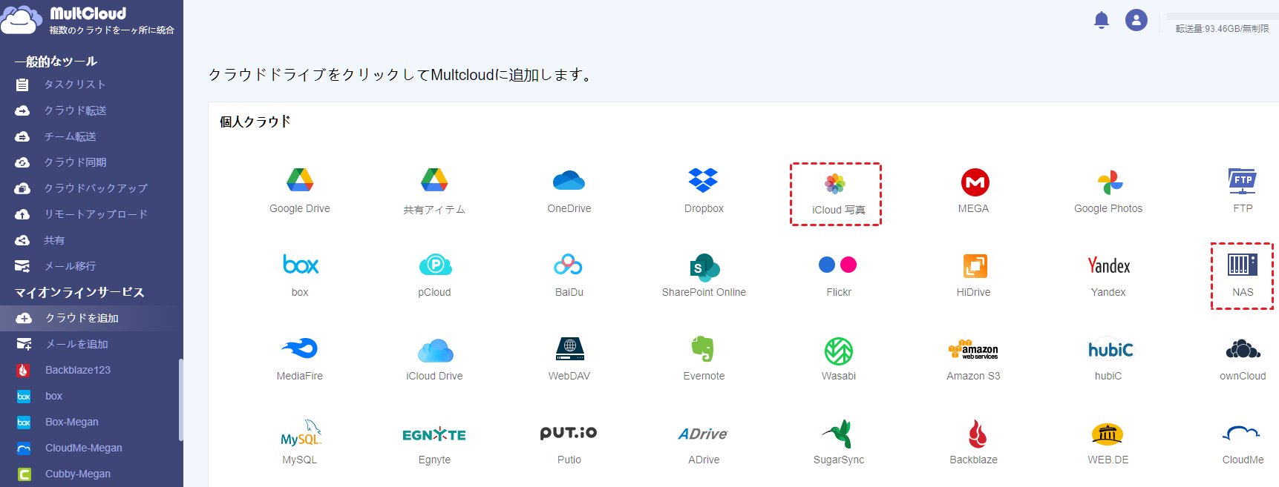The image size is (1279, 487).
Task: Add the OneDrive cloud
Action: pos(569,180)
